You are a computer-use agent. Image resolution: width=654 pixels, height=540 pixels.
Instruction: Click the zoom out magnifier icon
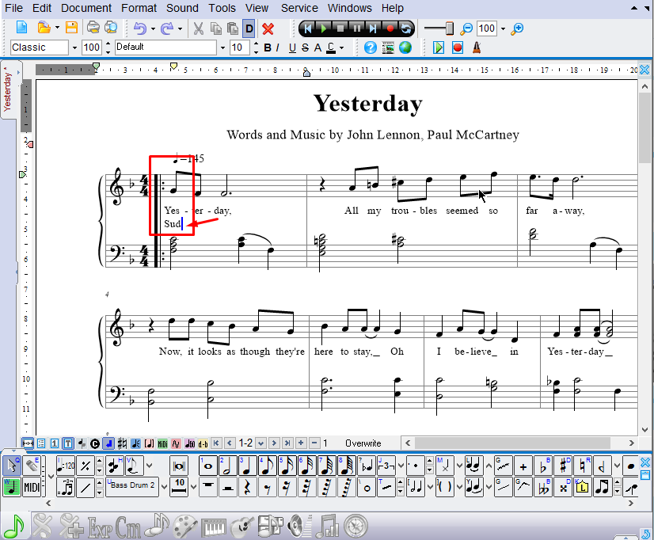pos(466,29)
